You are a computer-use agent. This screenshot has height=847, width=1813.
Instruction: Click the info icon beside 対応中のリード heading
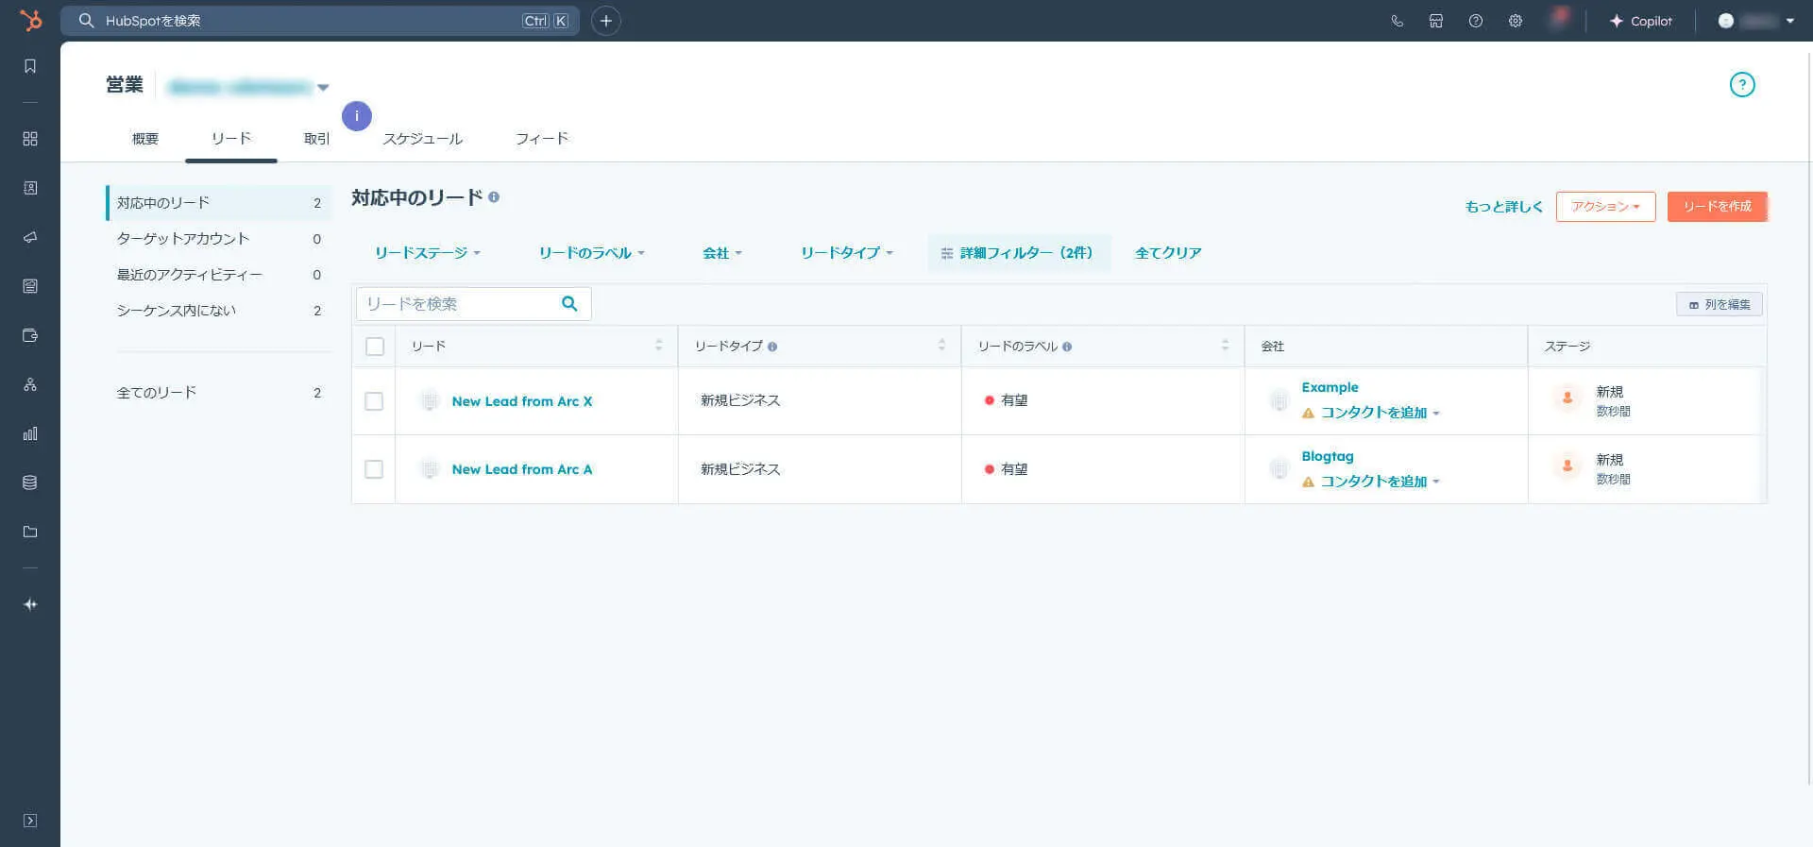coord(494,197)
